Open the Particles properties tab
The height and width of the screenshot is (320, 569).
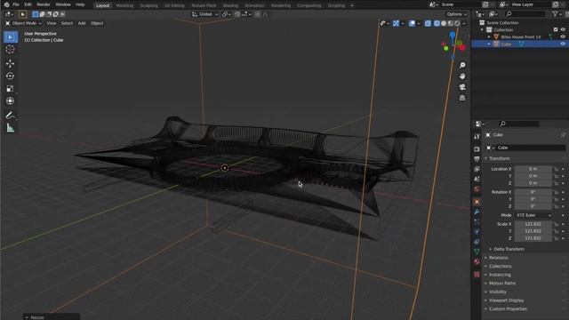click(477, 221)
